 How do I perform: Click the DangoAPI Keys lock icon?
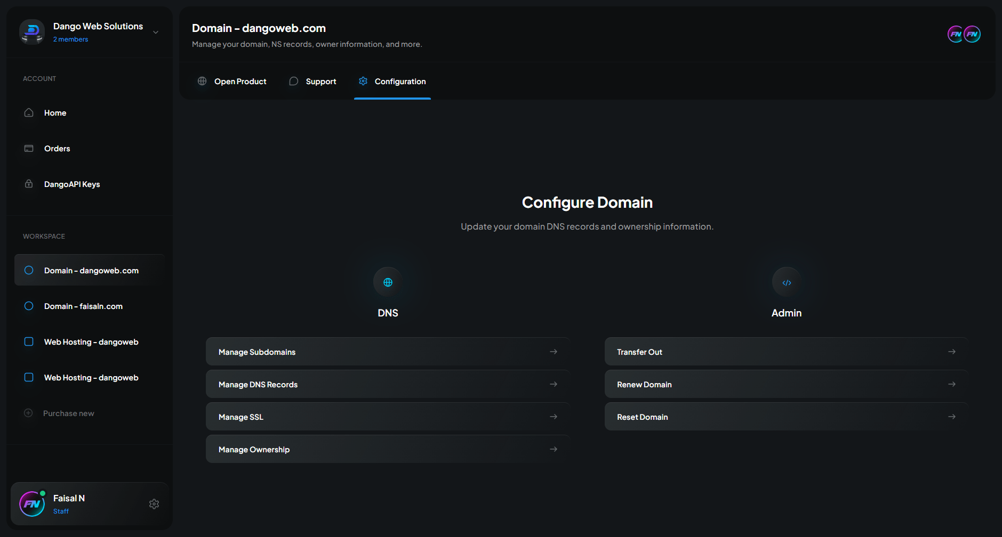[29, 184]
